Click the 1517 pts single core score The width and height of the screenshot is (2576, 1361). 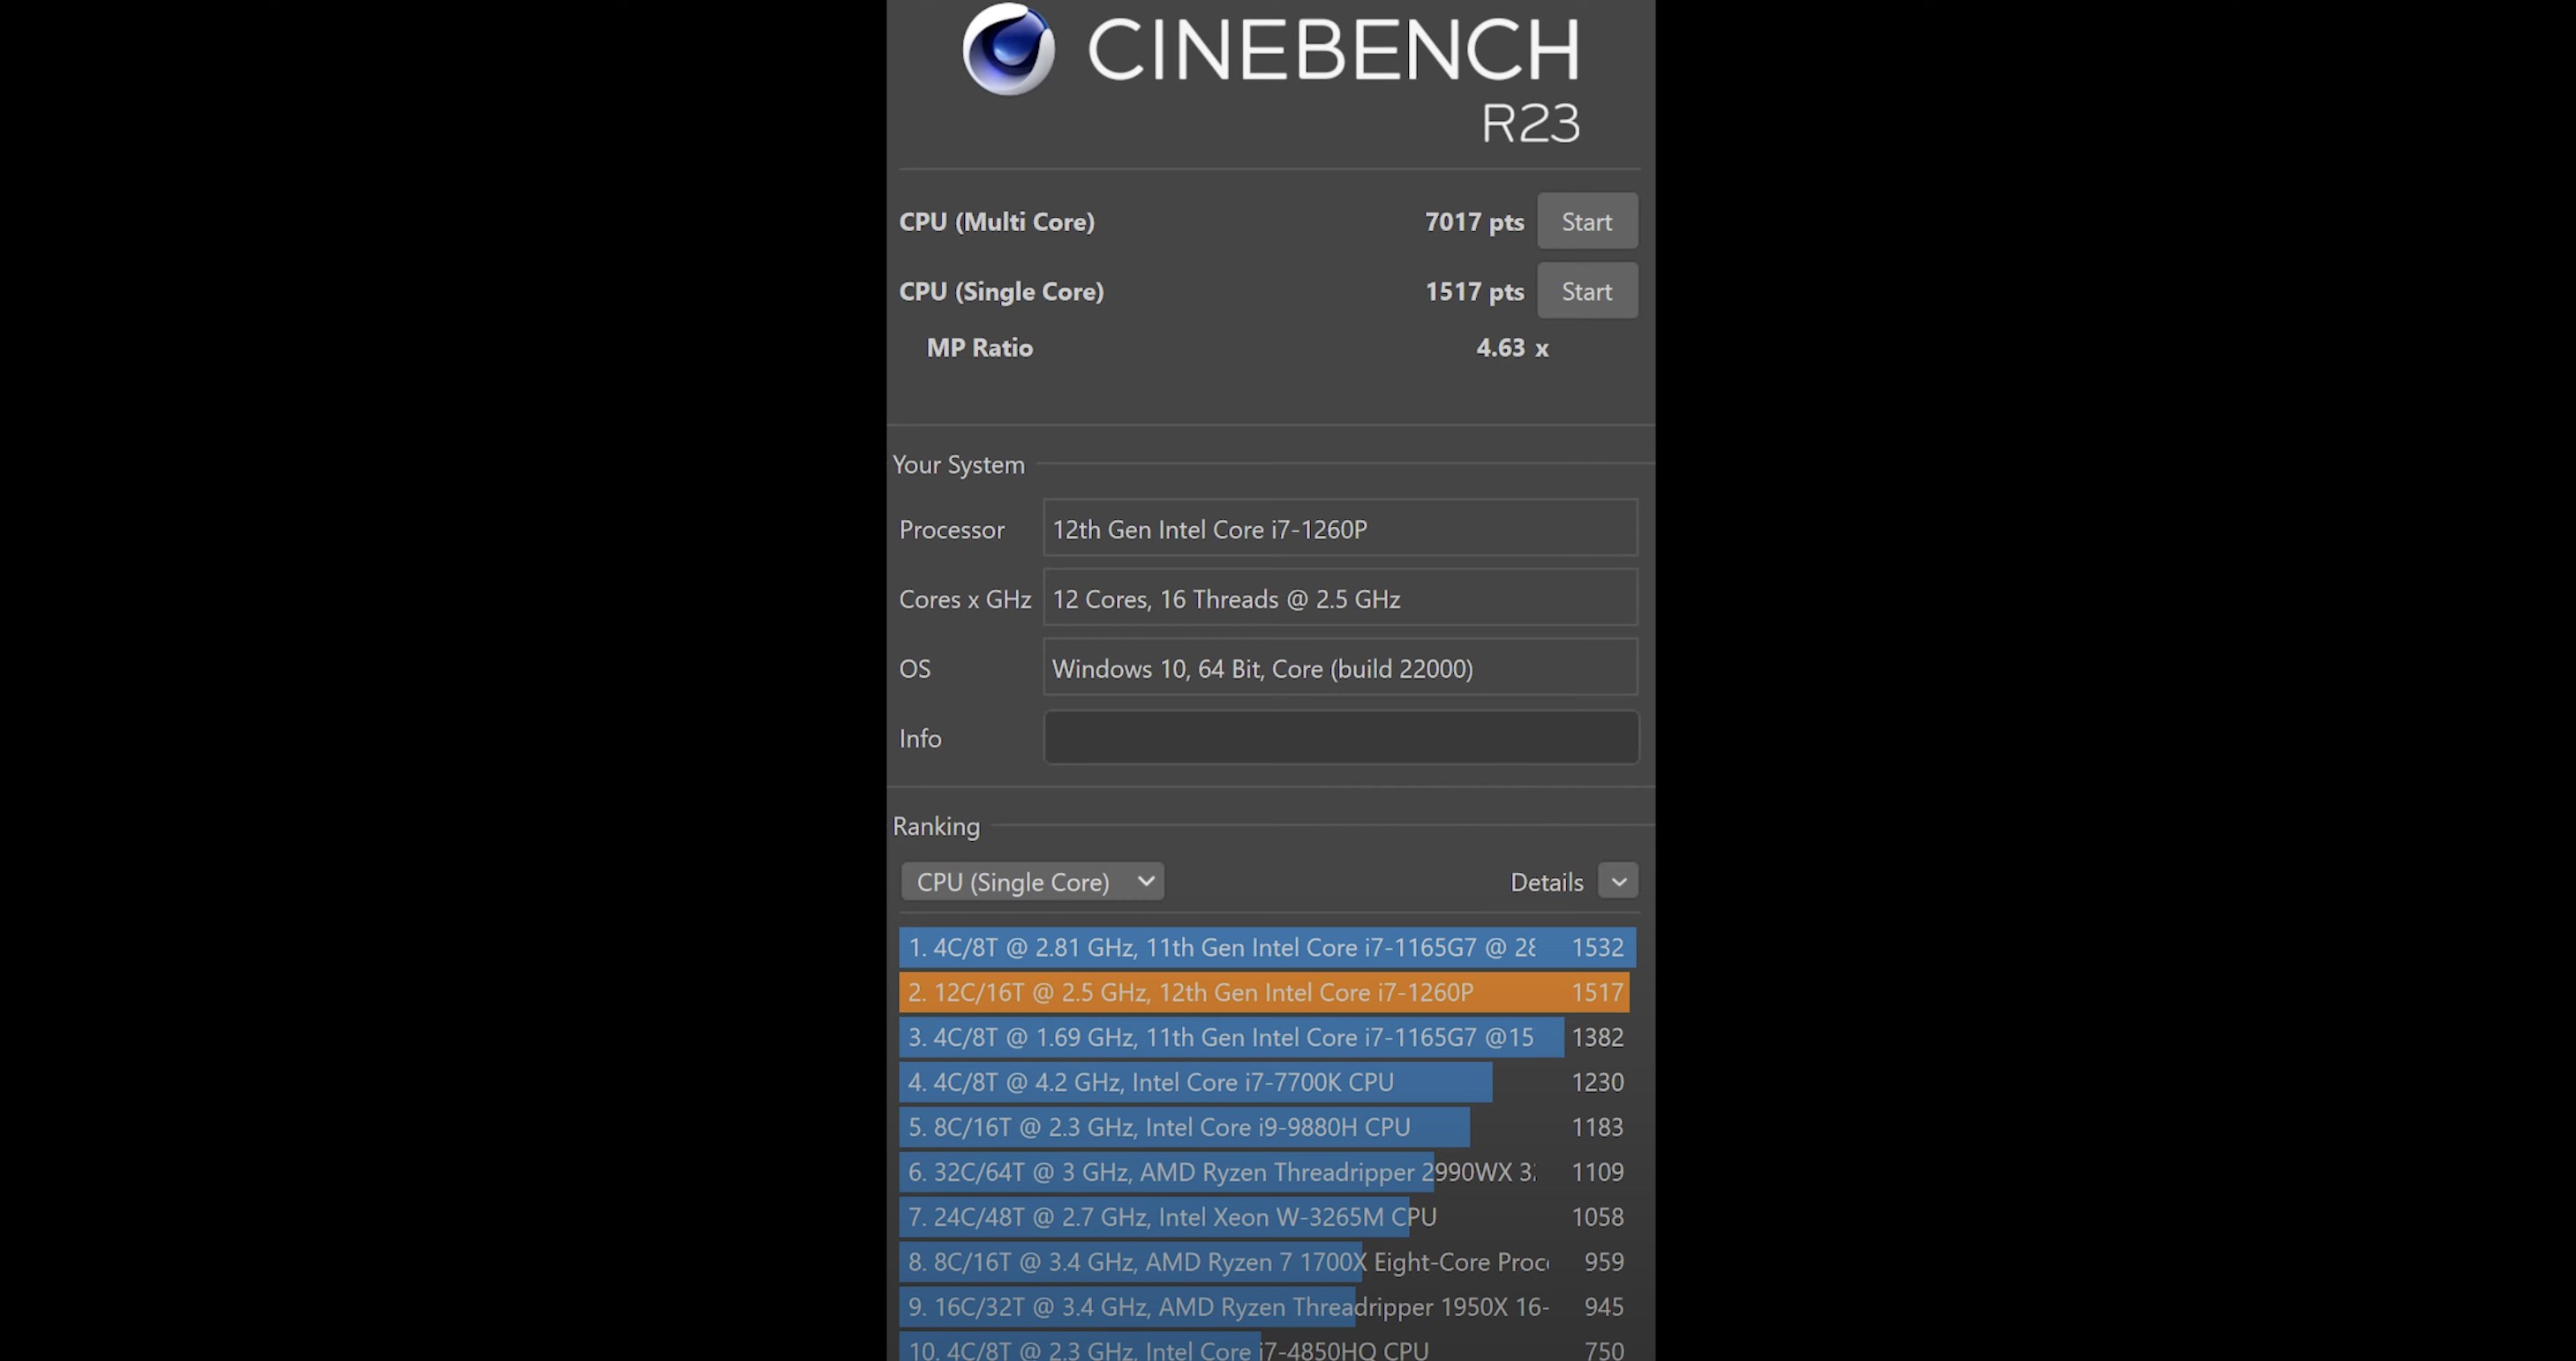(1474, 292)
